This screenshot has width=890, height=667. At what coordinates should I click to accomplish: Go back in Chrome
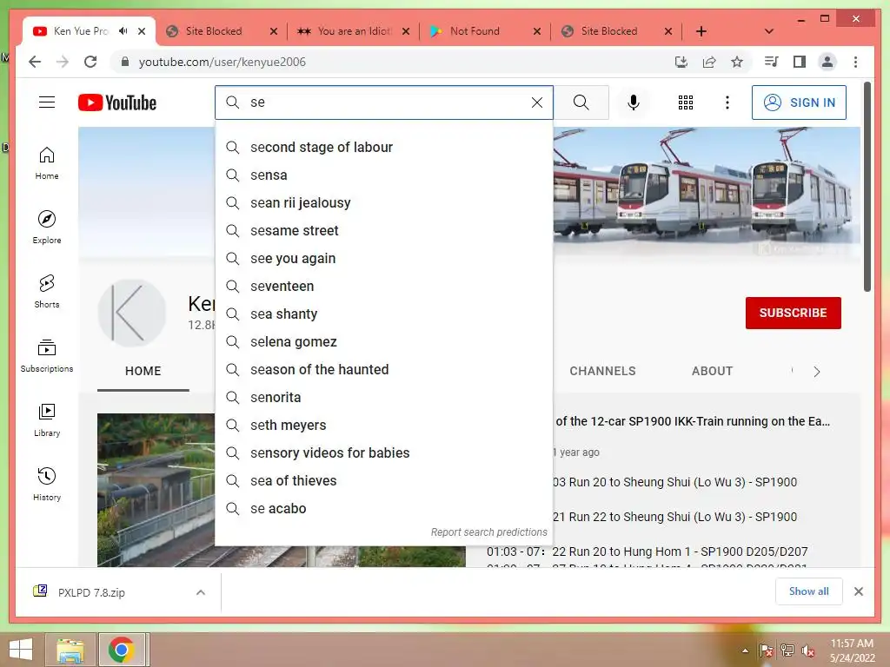click(35, 62)
